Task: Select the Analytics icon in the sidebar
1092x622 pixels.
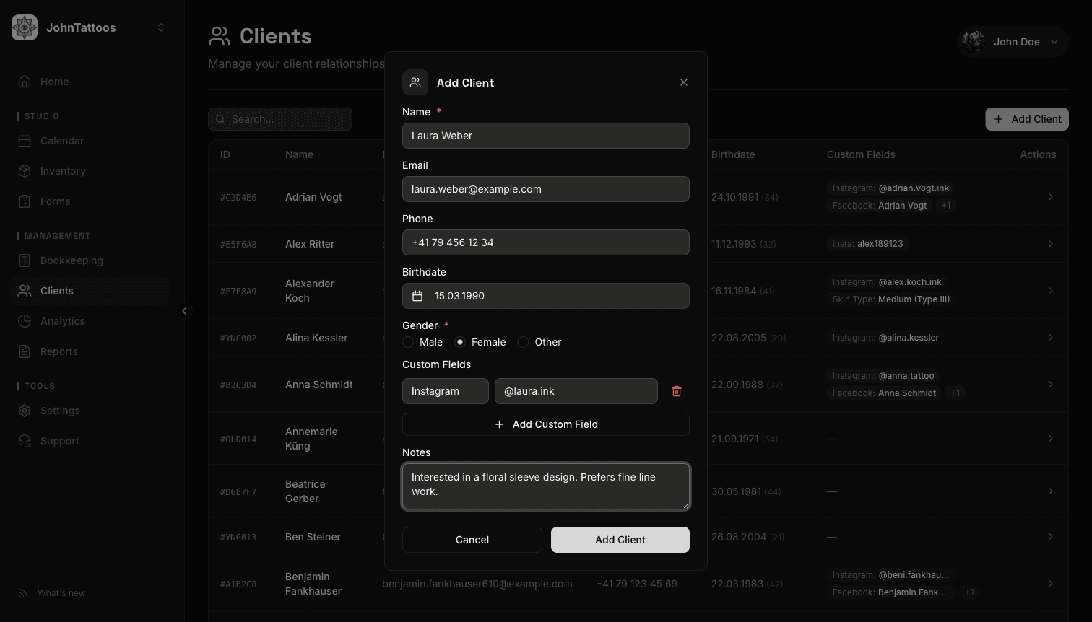Action: (25, 320)
